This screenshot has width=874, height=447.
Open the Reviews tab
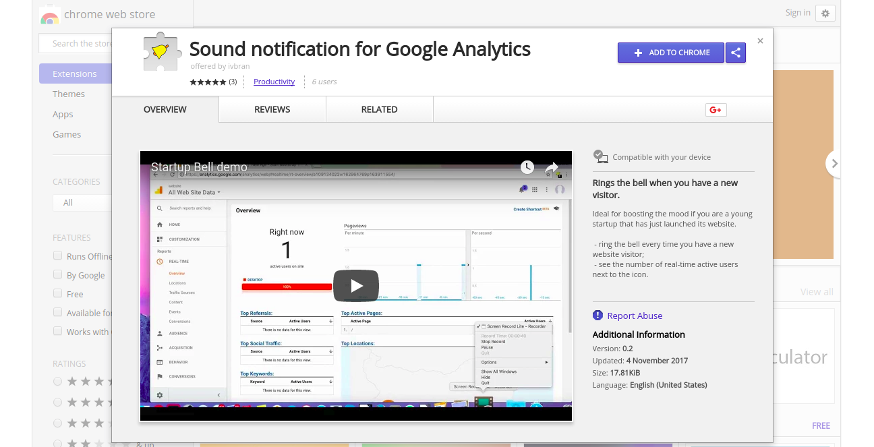(272, 109)
